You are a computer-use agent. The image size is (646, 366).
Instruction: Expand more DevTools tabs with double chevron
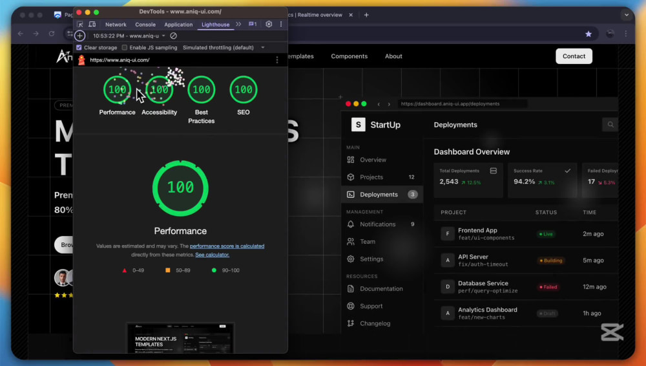tap(238, 25)
